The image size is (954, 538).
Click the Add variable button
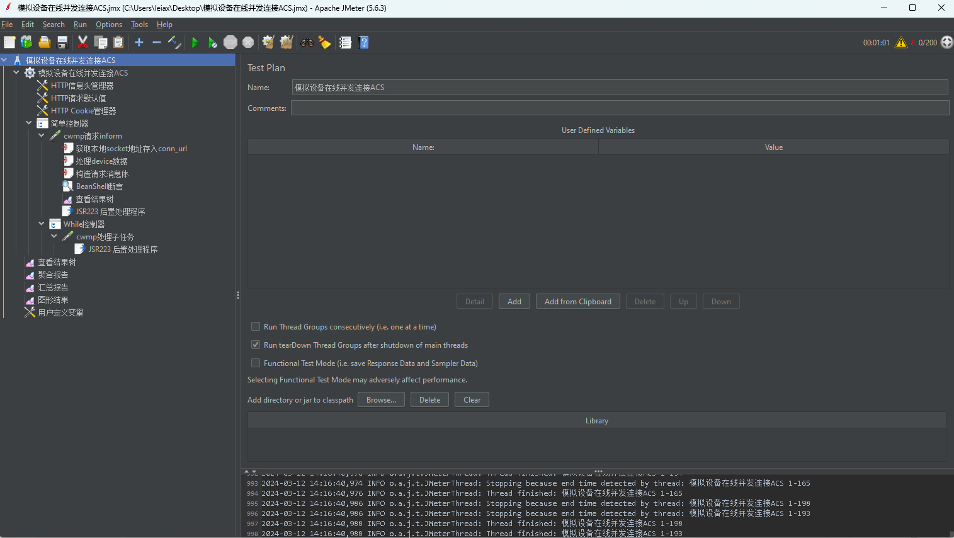(x=514, y=301)
